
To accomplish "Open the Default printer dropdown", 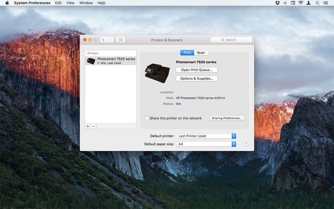I will pos(206,136).
